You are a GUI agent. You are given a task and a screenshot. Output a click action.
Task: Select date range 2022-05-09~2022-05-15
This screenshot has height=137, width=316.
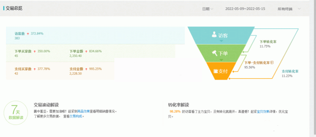tap(245, 9)
